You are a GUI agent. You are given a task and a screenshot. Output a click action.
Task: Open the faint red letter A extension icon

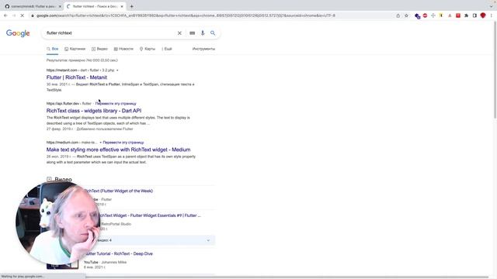[450, 15]
